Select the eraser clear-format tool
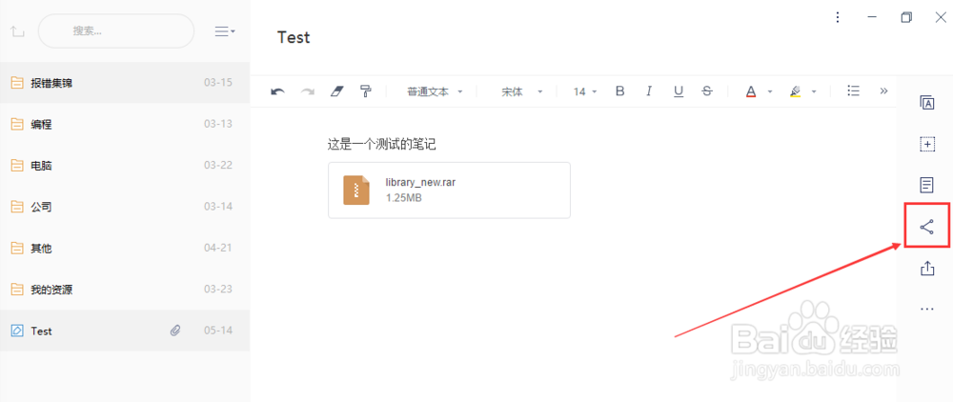The image size is (953, 402). point(336,91)
